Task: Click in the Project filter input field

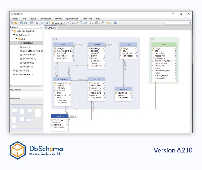Action: (x=28, y=27)
